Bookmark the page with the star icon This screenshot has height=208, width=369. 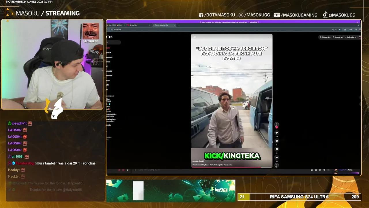[x=340, y=29]
